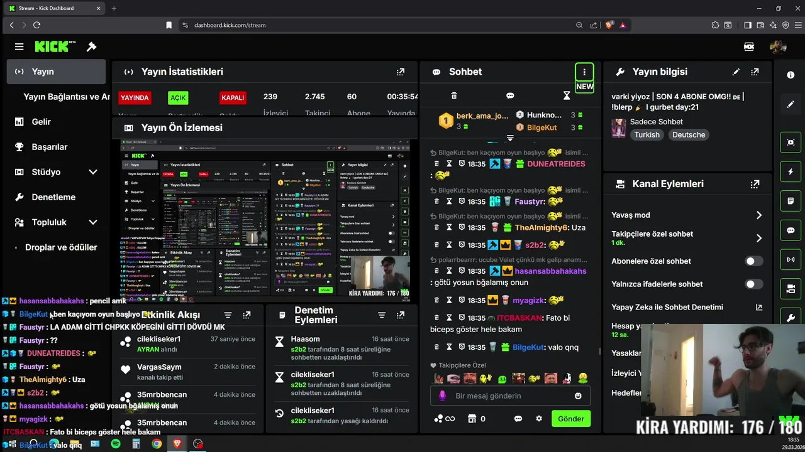Select Yayın in the sidebar

pos(57,72)
